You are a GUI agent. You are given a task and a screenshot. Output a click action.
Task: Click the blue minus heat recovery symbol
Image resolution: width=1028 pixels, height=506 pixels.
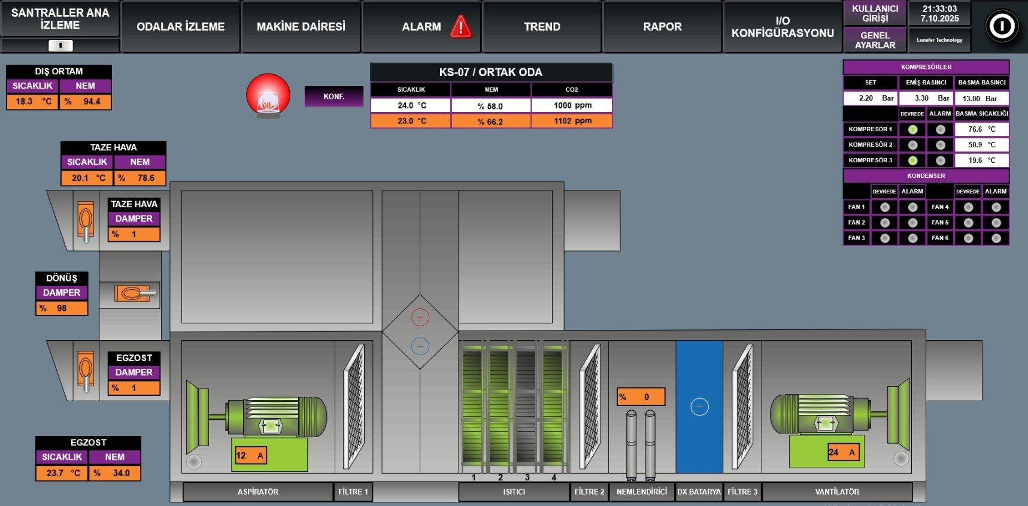pyautogui.click(x=420, y=346)
